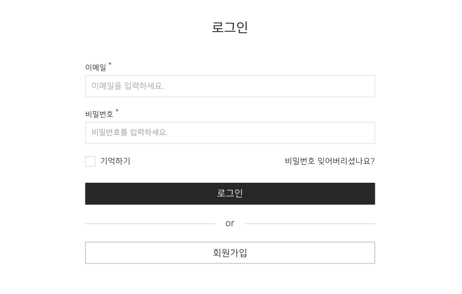Focus the 비밀번호 input field
This screenshot has height=294, width=462.
point(230,133)
